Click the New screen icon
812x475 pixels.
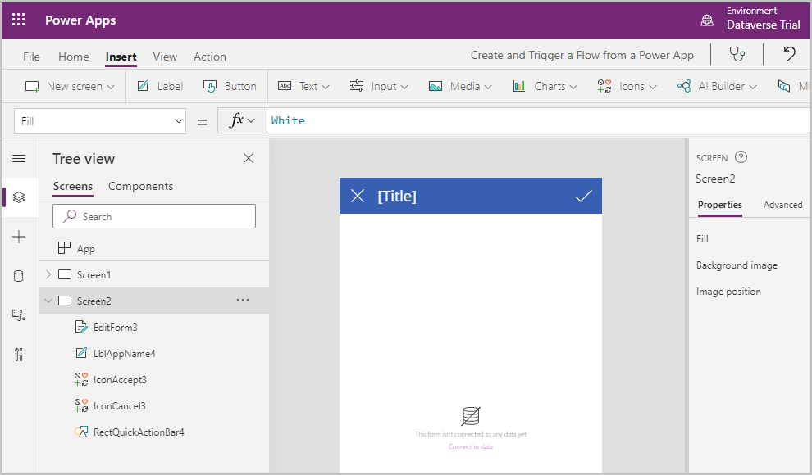[x=32, y=86]
